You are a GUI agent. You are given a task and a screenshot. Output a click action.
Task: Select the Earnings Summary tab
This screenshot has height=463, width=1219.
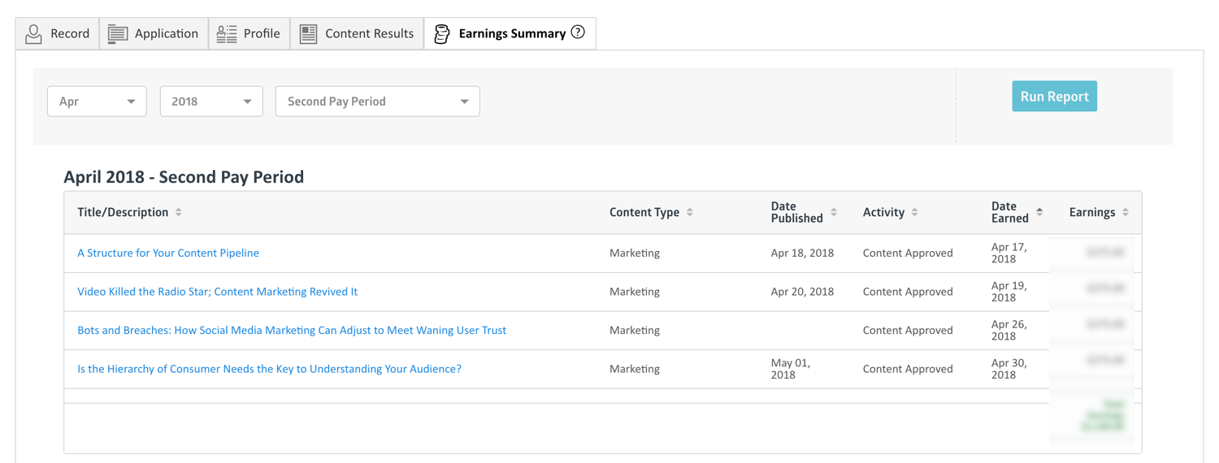click(510, 33)
